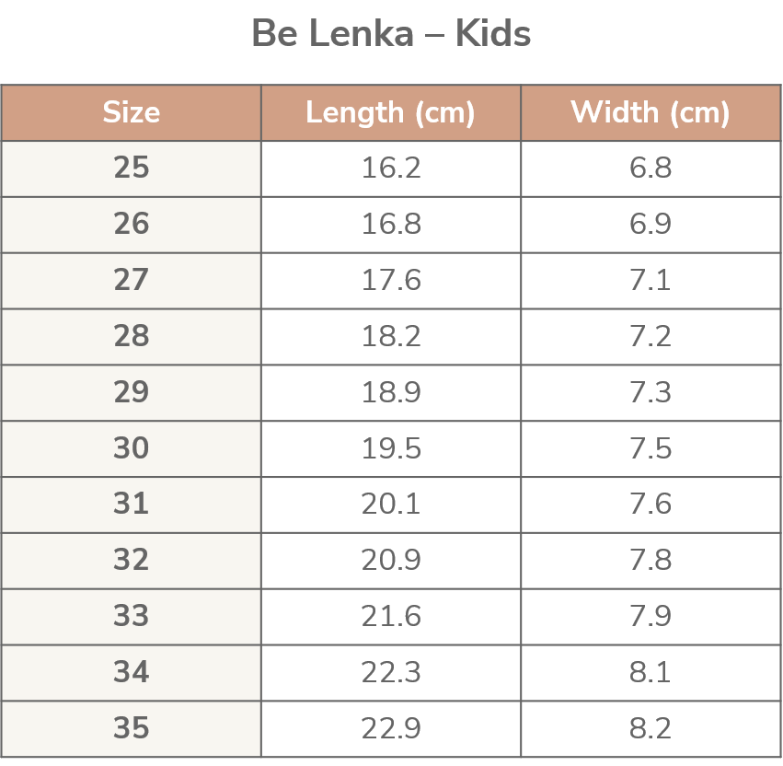Click the Length (cm) column header
This screenshot has width=783, height=766.
tap(390, 112)
